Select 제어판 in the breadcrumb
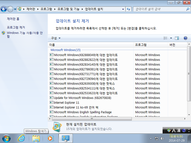 [x=31, y=9]
